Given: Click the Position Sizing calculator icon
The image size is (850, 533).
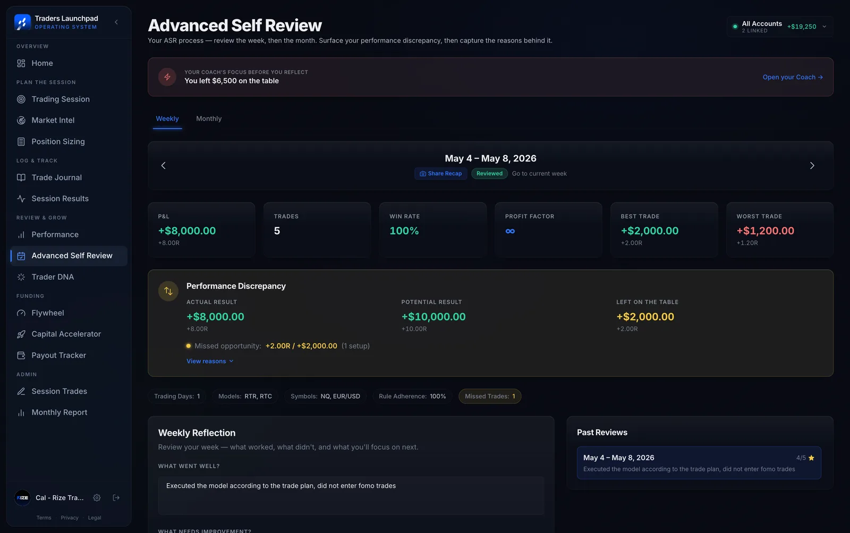Looking at the screenshot, I should pos(21,142).
